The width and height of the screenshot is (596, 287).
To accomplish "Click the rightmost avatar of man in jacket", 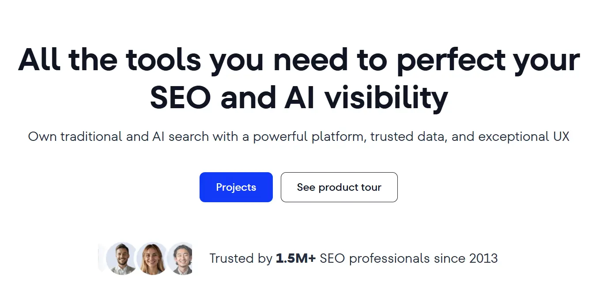I will click(181, 258).
